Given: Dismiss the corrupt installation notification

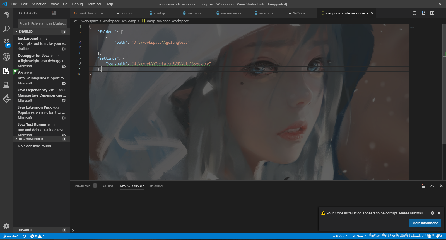Looking at the screenshot, I should [439, 213].
